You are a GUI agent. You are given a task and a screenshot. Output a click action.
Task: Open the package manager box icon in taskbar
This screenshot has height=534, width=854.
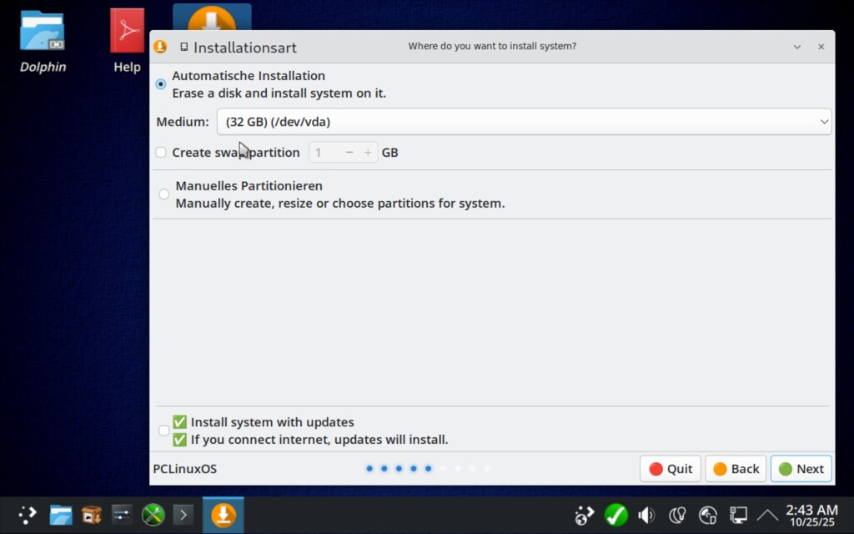pos(91,515)
